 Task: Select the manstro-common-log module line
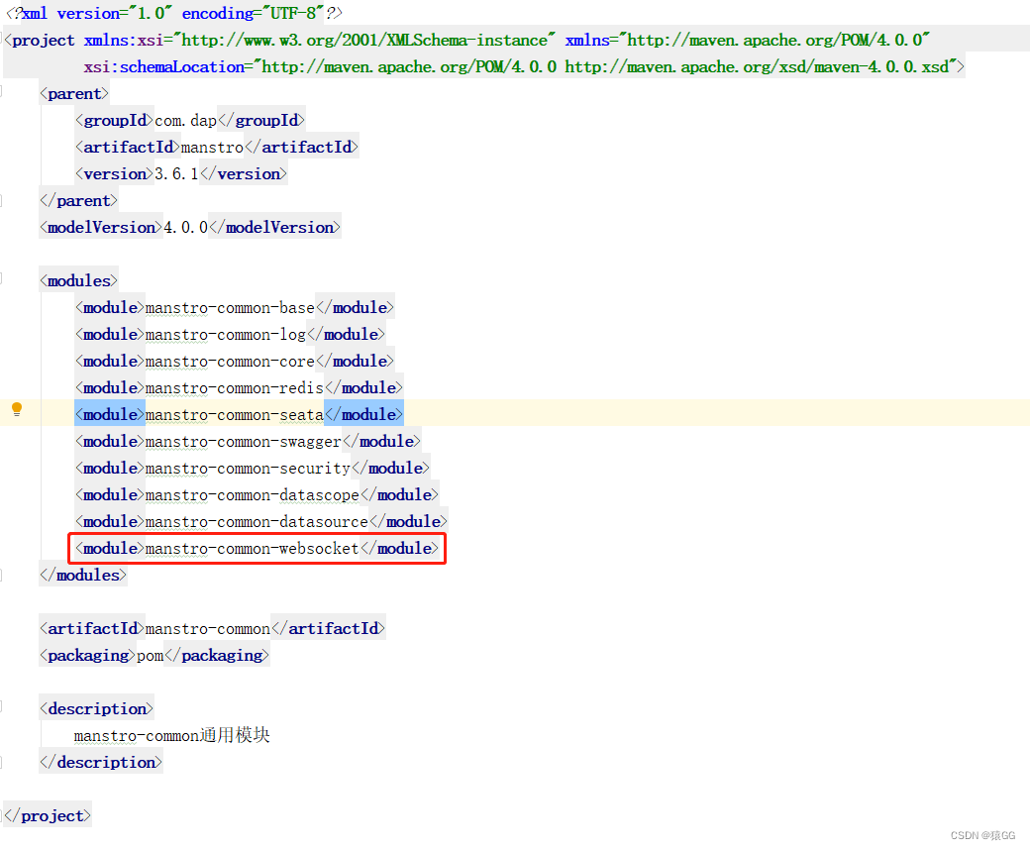(x=229, y=334)
